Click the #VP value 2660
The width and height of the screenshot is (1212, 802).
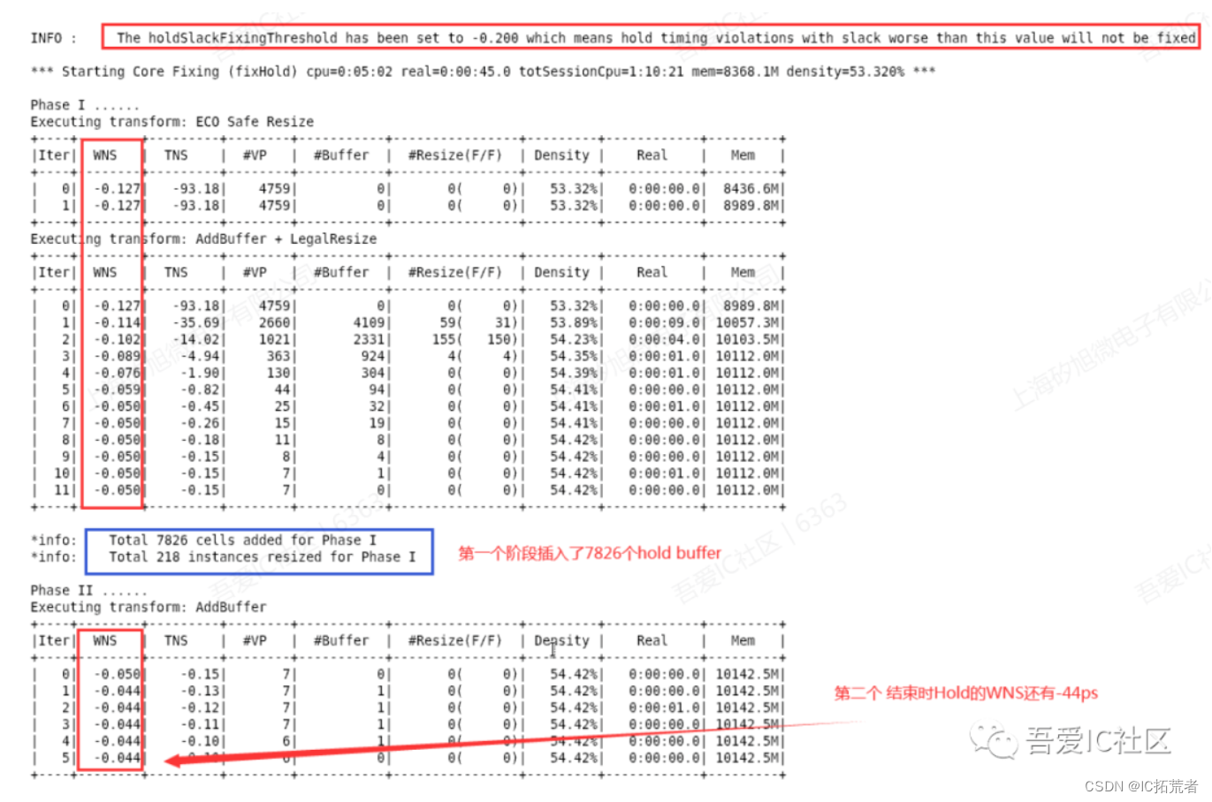coord(275,323)
